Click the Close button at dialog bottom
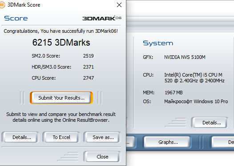Viewport: 234px width, 166px height. [x=102, y=157]
